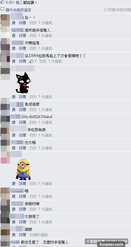The height and width of the screenshot is (247, 131).
Task: Reply to the Minion sticker comment
Action: (23, 184)
